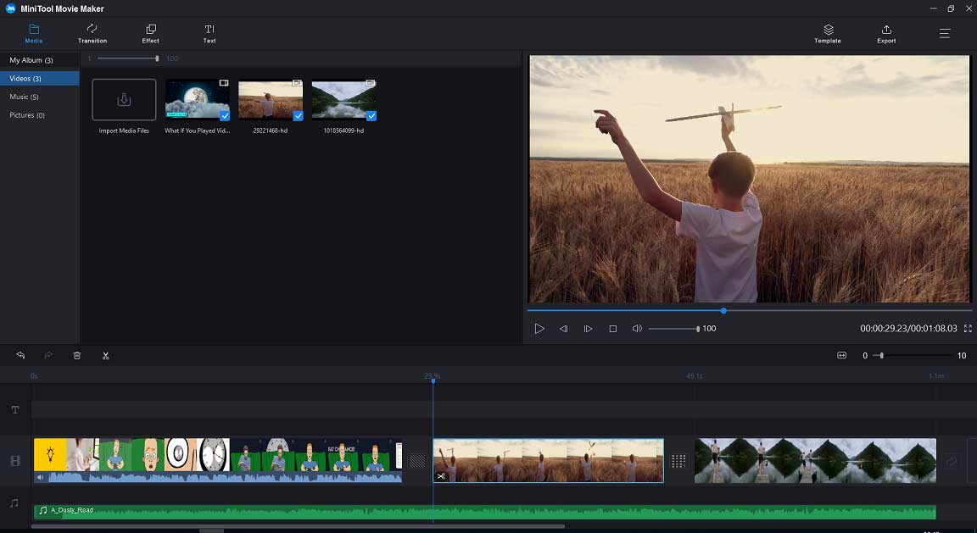This screenshot has width=977, height=533.
Task: Delete the selected clip with trash icon
Action: tap(77, 356)
